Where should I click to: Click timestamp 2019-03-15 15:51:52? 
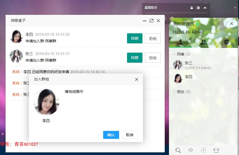[53, 34]
